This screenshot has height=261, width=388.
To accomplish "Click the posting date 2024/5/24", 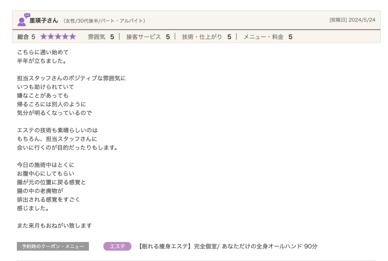I will click(362, 20).
